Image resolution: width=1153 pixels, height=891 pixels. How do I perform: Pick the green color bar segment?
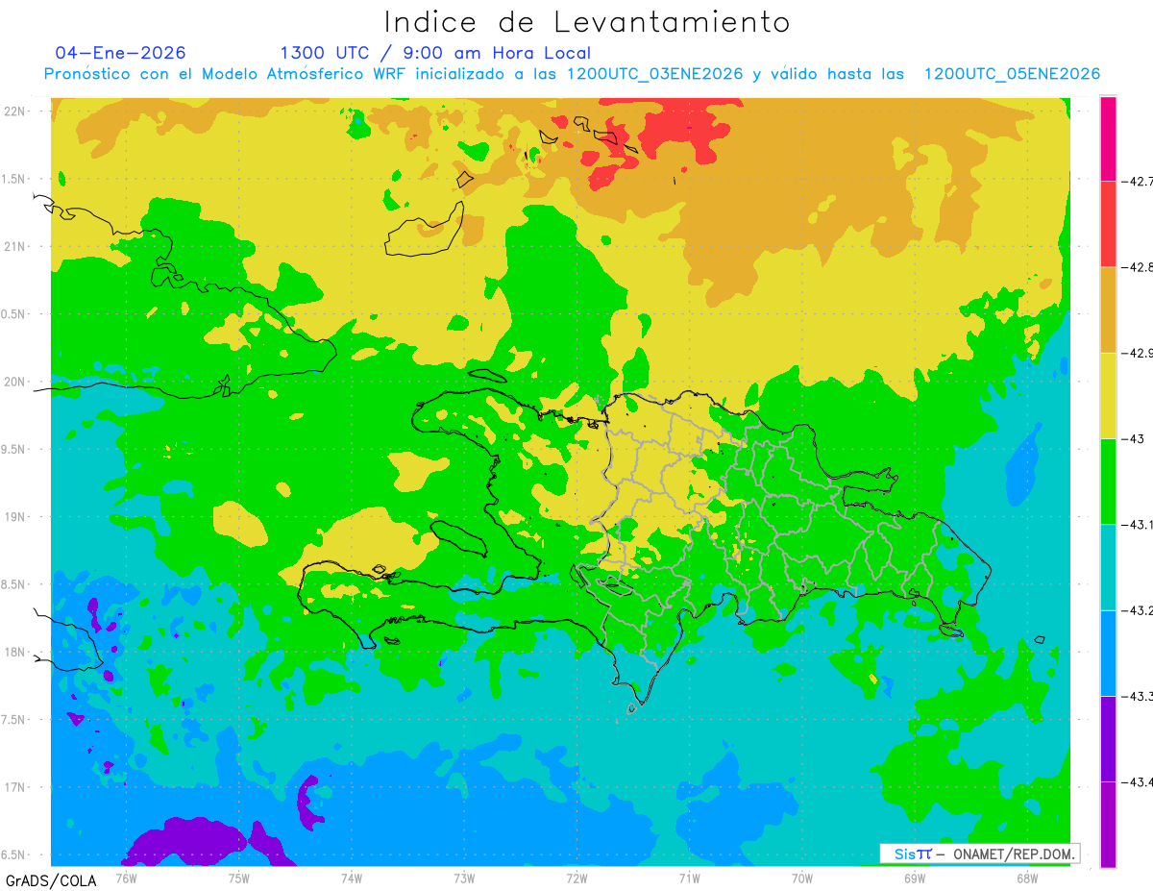(1108, 482)
